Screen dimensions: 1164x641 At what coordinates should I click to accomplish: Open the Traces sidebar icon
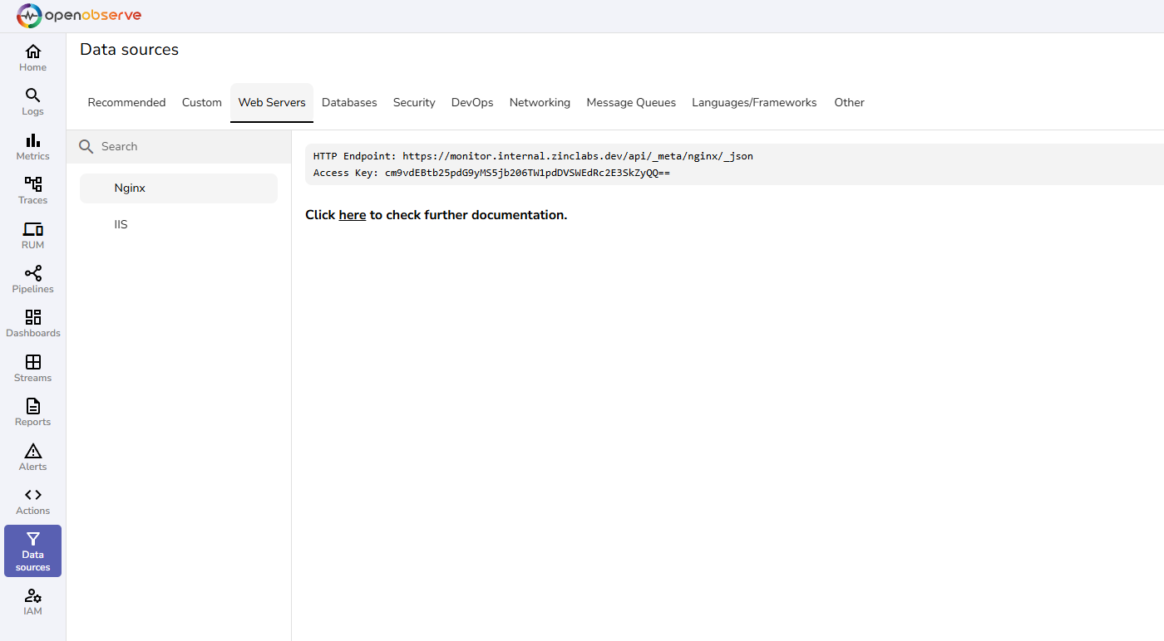[33, 184]
